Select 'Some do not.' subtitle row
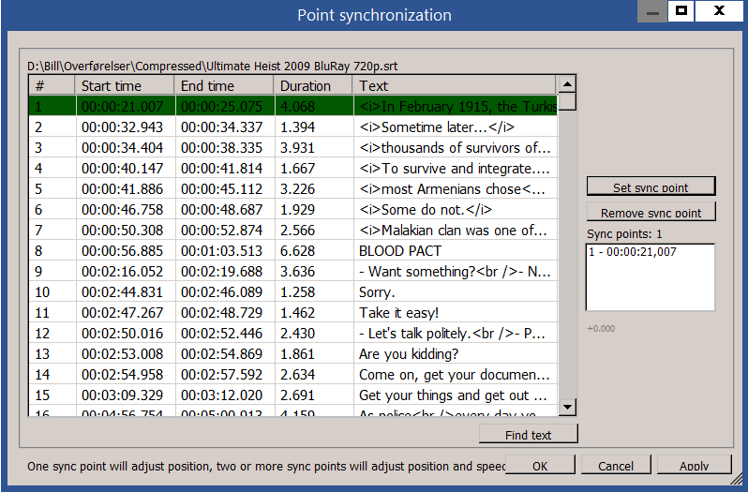Viewport: 748px width, 492px height. coord(292,209)
